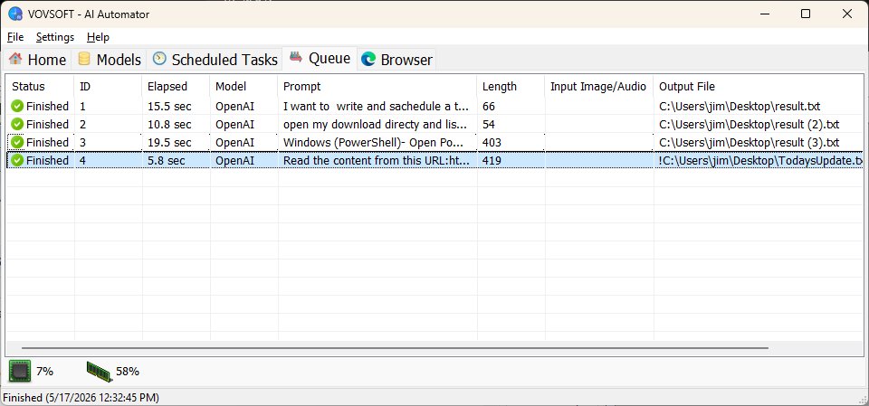Select the Queue tab label
869x406 pixels.
(329, 58)
